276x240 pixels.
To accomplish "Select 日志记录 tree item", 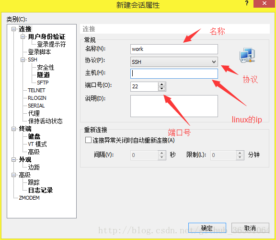I will 40,190.
